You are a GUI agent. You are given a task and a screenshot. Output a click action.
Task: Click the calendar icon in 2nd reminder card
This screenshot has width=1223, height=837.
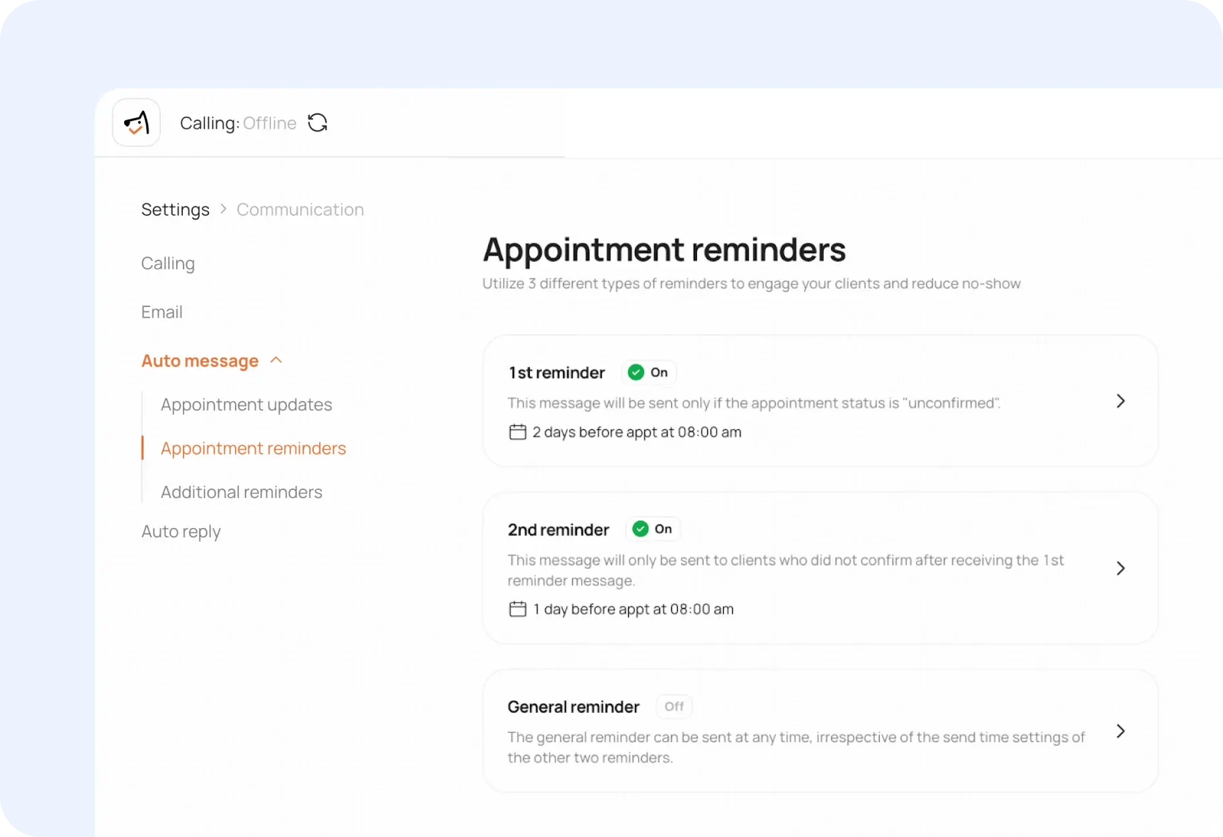pos(517,609)
